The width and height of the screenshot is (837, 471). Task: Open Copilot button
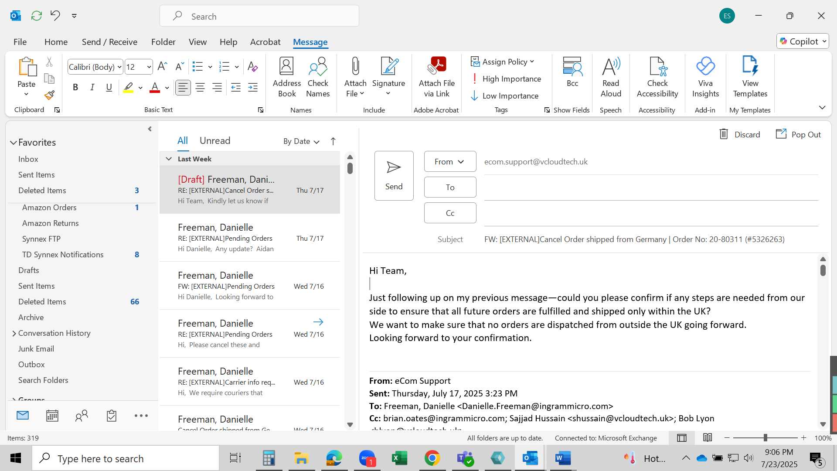pyautogui.click(x=803, y=41)
